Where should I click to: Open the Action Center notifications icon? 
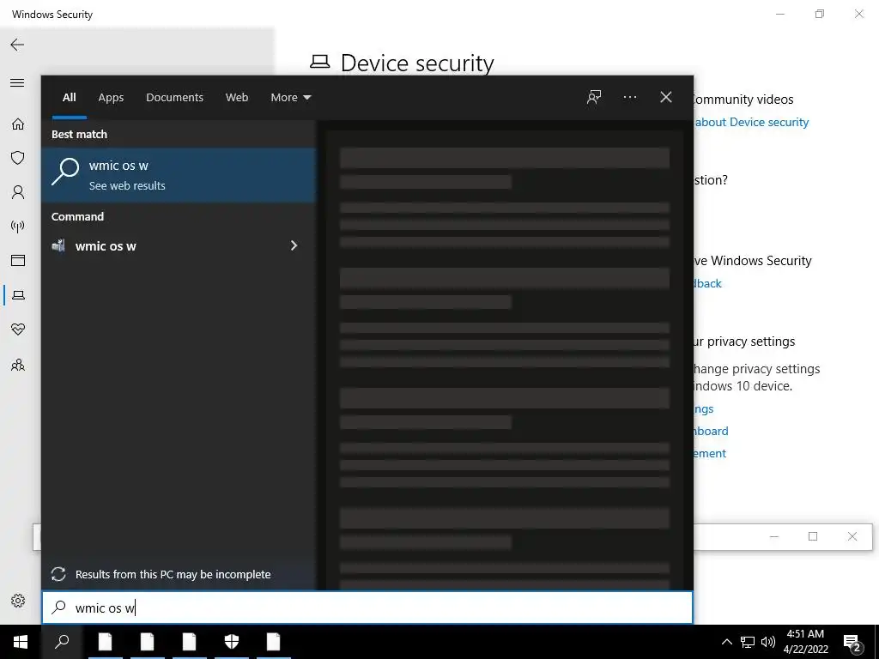852,643
